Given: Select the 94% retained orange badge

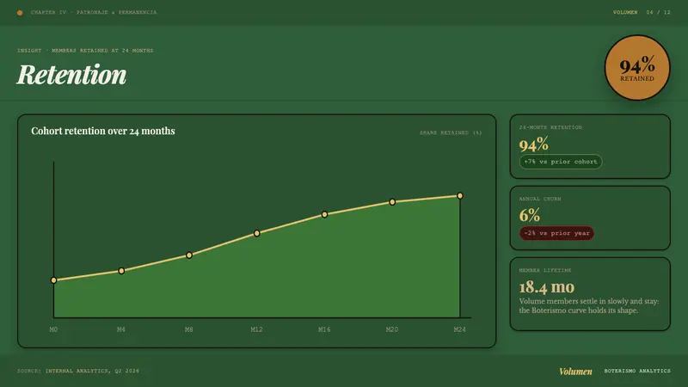Looking at the screenshot, I should pyautogui.click(x=637, y=68).
